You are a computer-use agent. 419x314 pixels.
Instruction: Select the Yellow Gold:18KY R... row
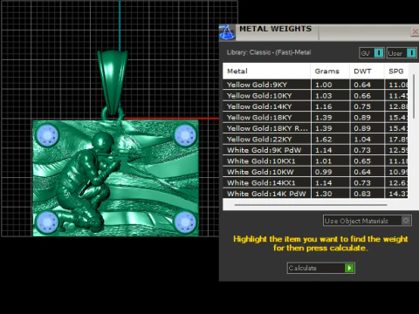click(x=315, y=128)
